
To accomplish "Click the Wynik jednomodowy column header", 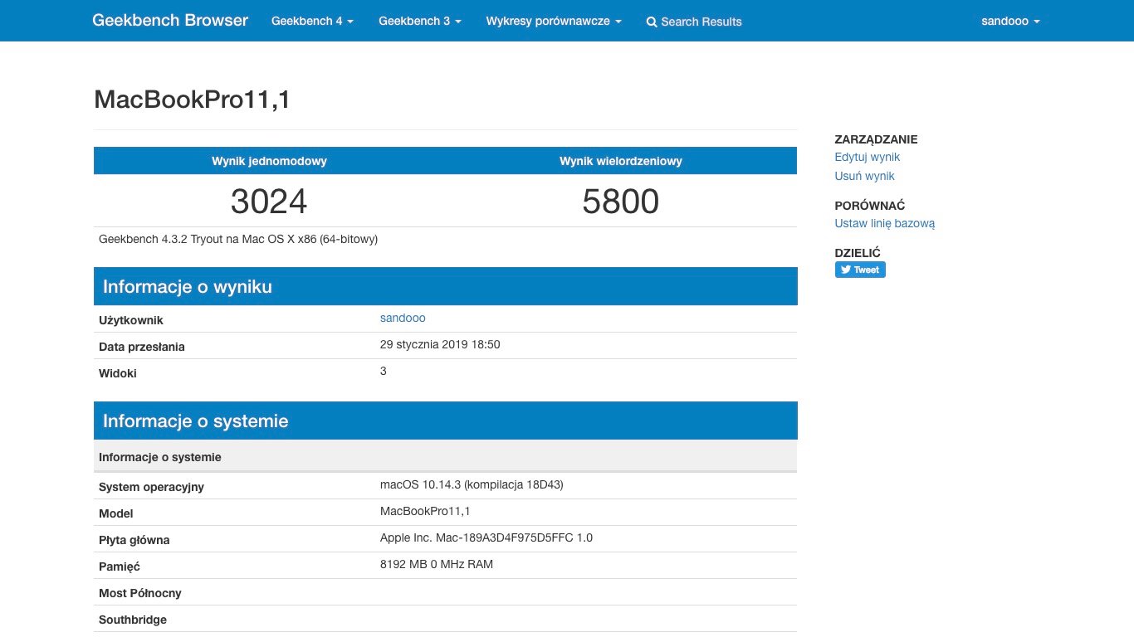I will click(269, 161).
